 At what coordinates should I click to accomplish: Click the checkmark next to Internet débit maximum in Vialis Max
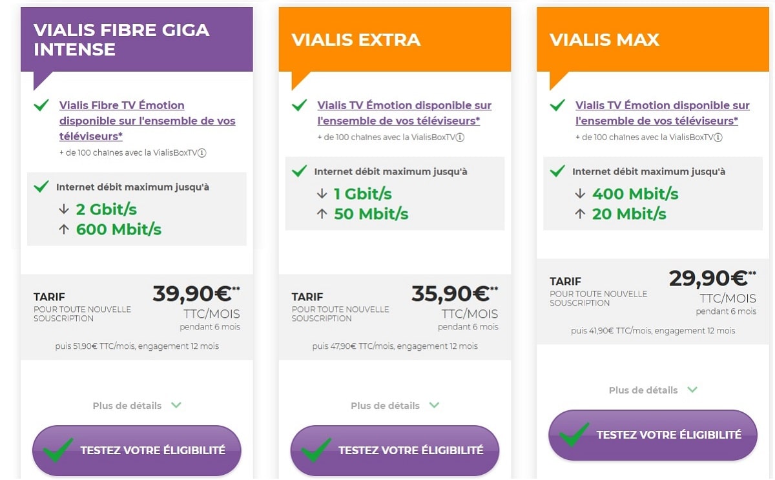tap(557, 171)
